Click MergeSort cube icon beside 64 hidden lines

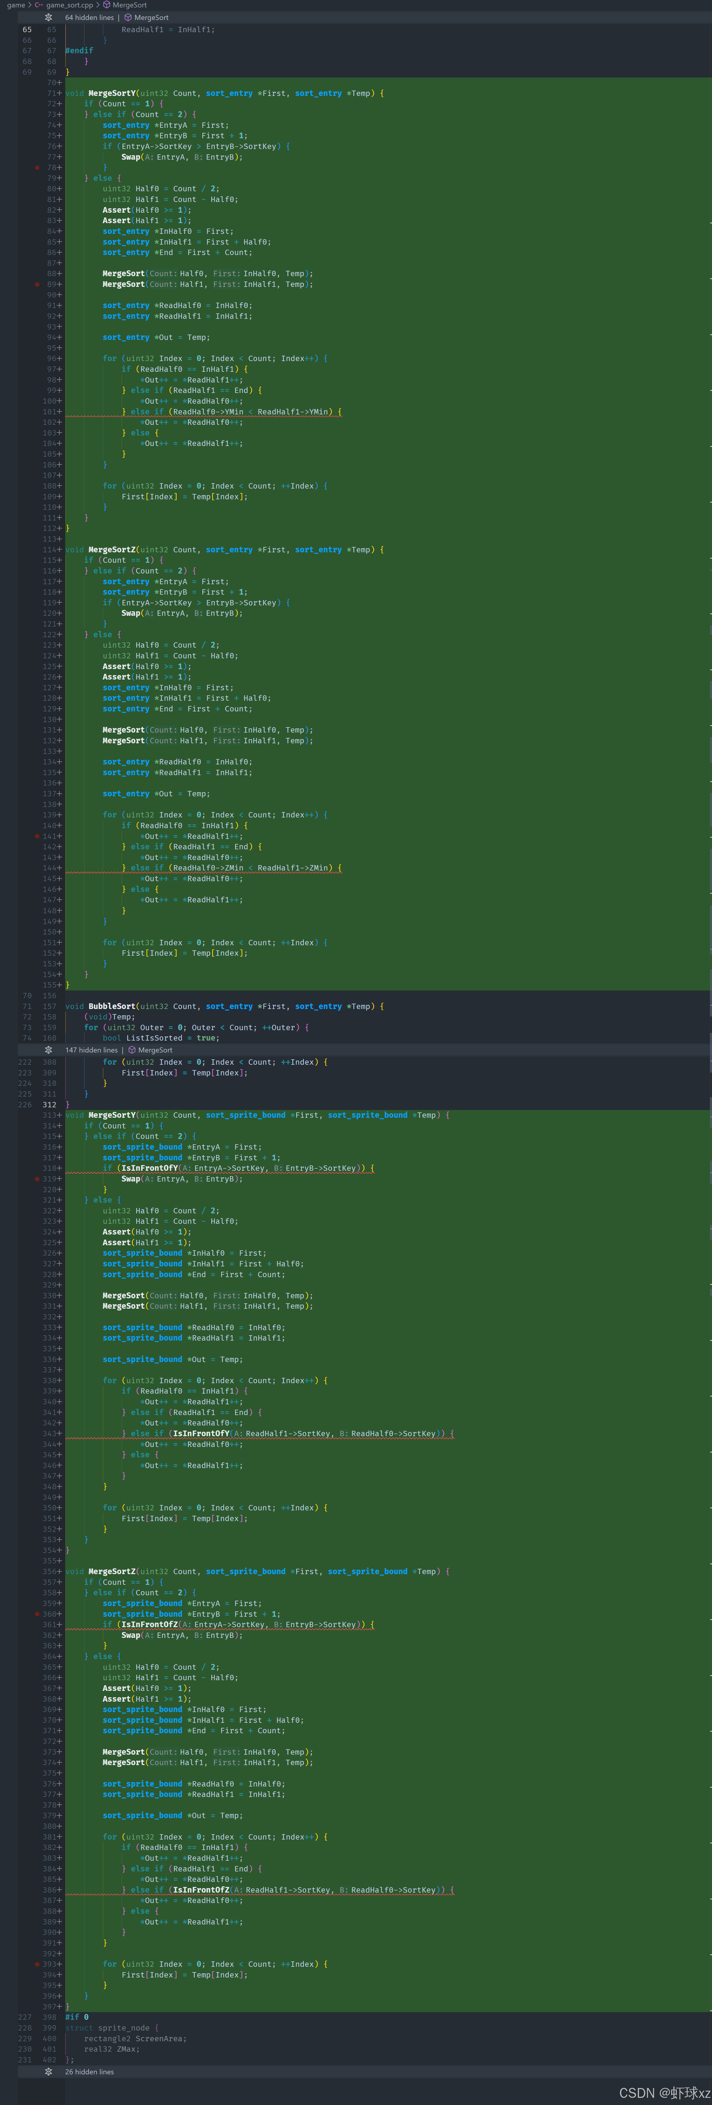128,17
